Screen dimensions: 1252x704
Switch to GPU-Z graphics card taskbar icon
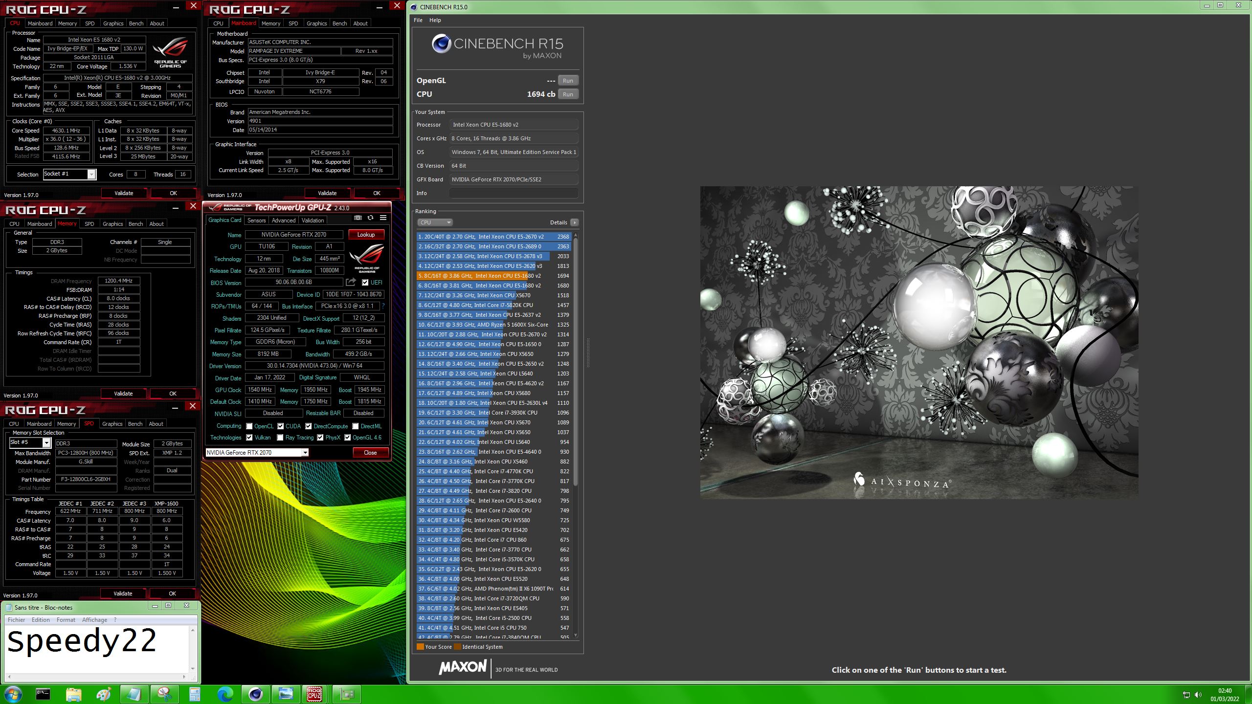pos(347,694)
